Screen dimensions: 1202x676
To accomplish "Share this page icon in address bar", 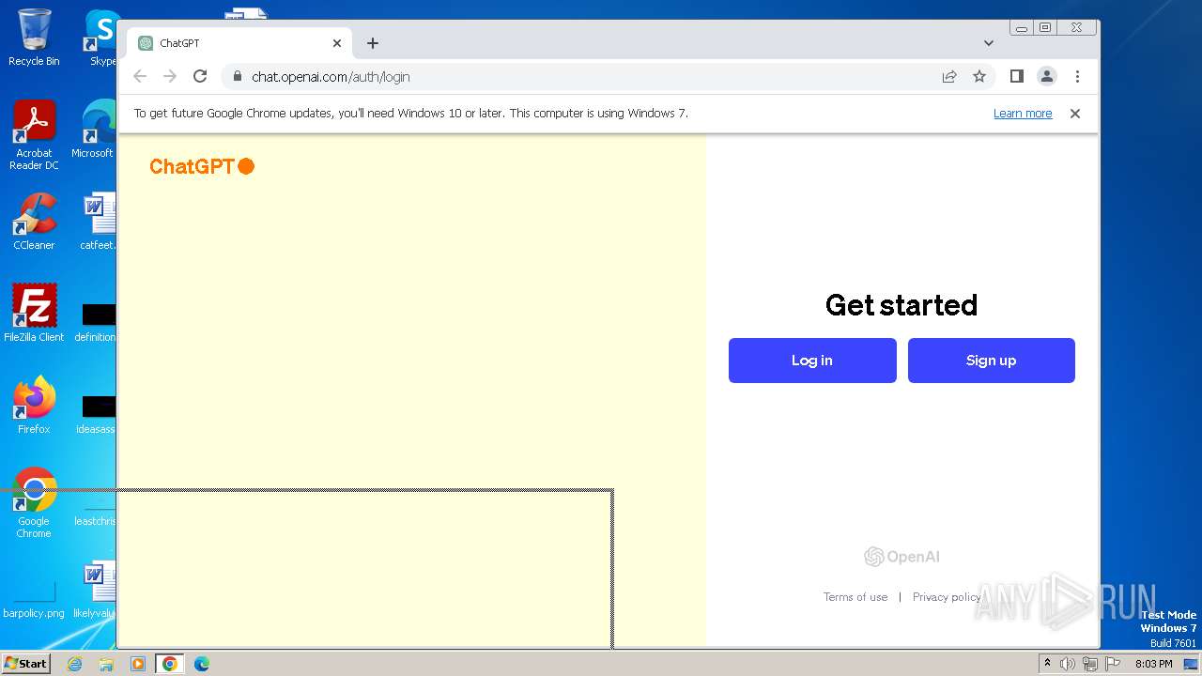I will pos(949,77).
